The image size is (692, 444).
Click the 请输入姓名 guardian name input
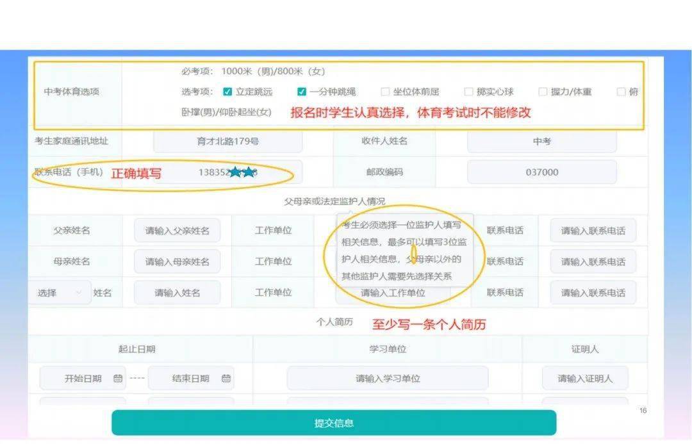click(177, 293)
